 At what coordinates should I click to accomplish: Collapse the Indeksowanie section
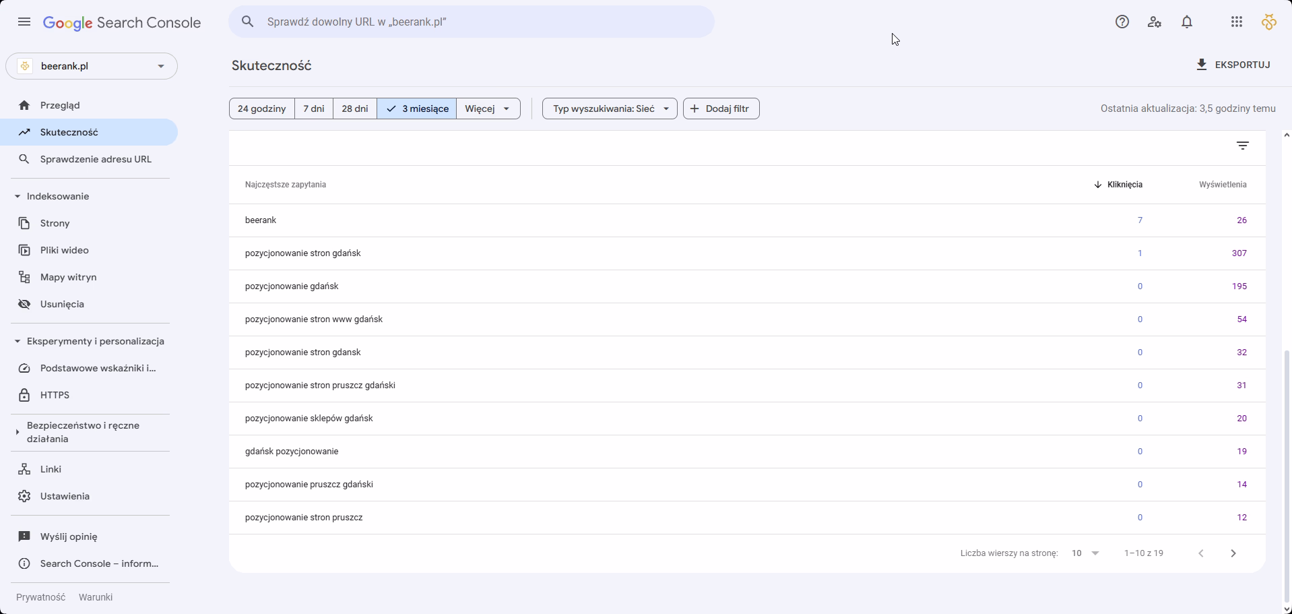[18, 196]
